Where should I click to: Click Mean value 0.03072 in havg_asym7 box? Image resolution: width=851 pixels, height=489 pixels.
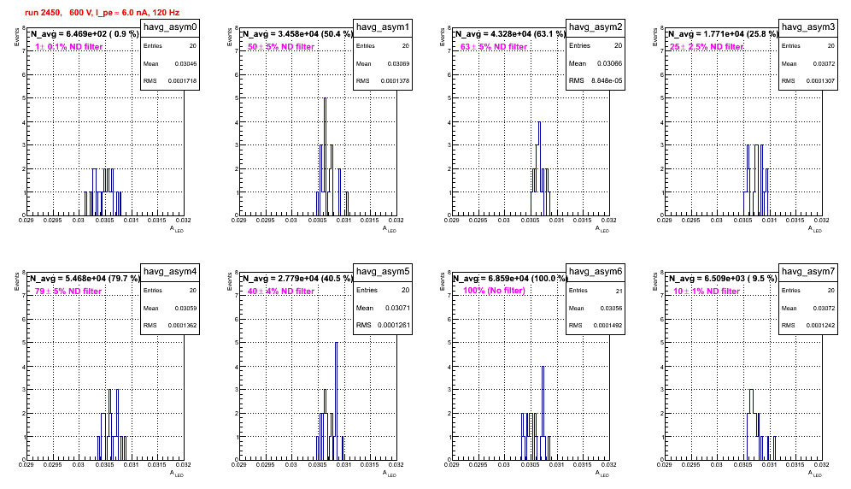coord(824,308)
